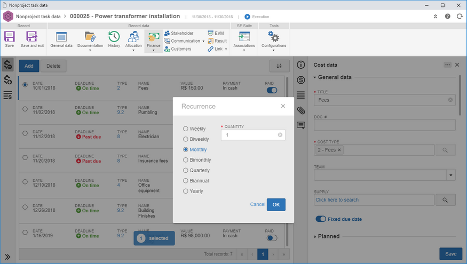Select Bimonthly recurrence option
The image size is (467, 264).
tap(186, 160)
